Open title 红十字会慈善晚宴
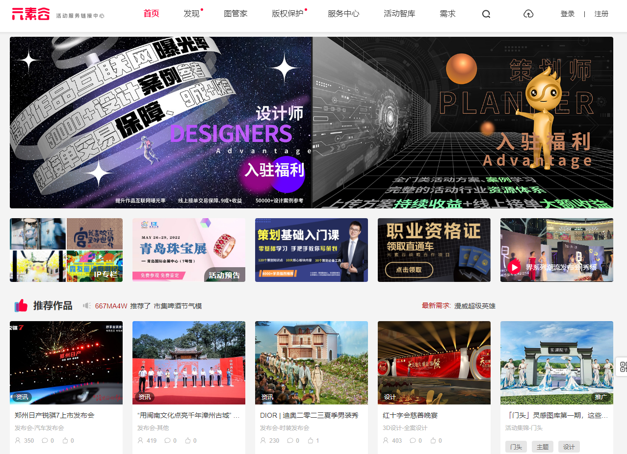Viewport: 627px width, 454px height. 410,415
